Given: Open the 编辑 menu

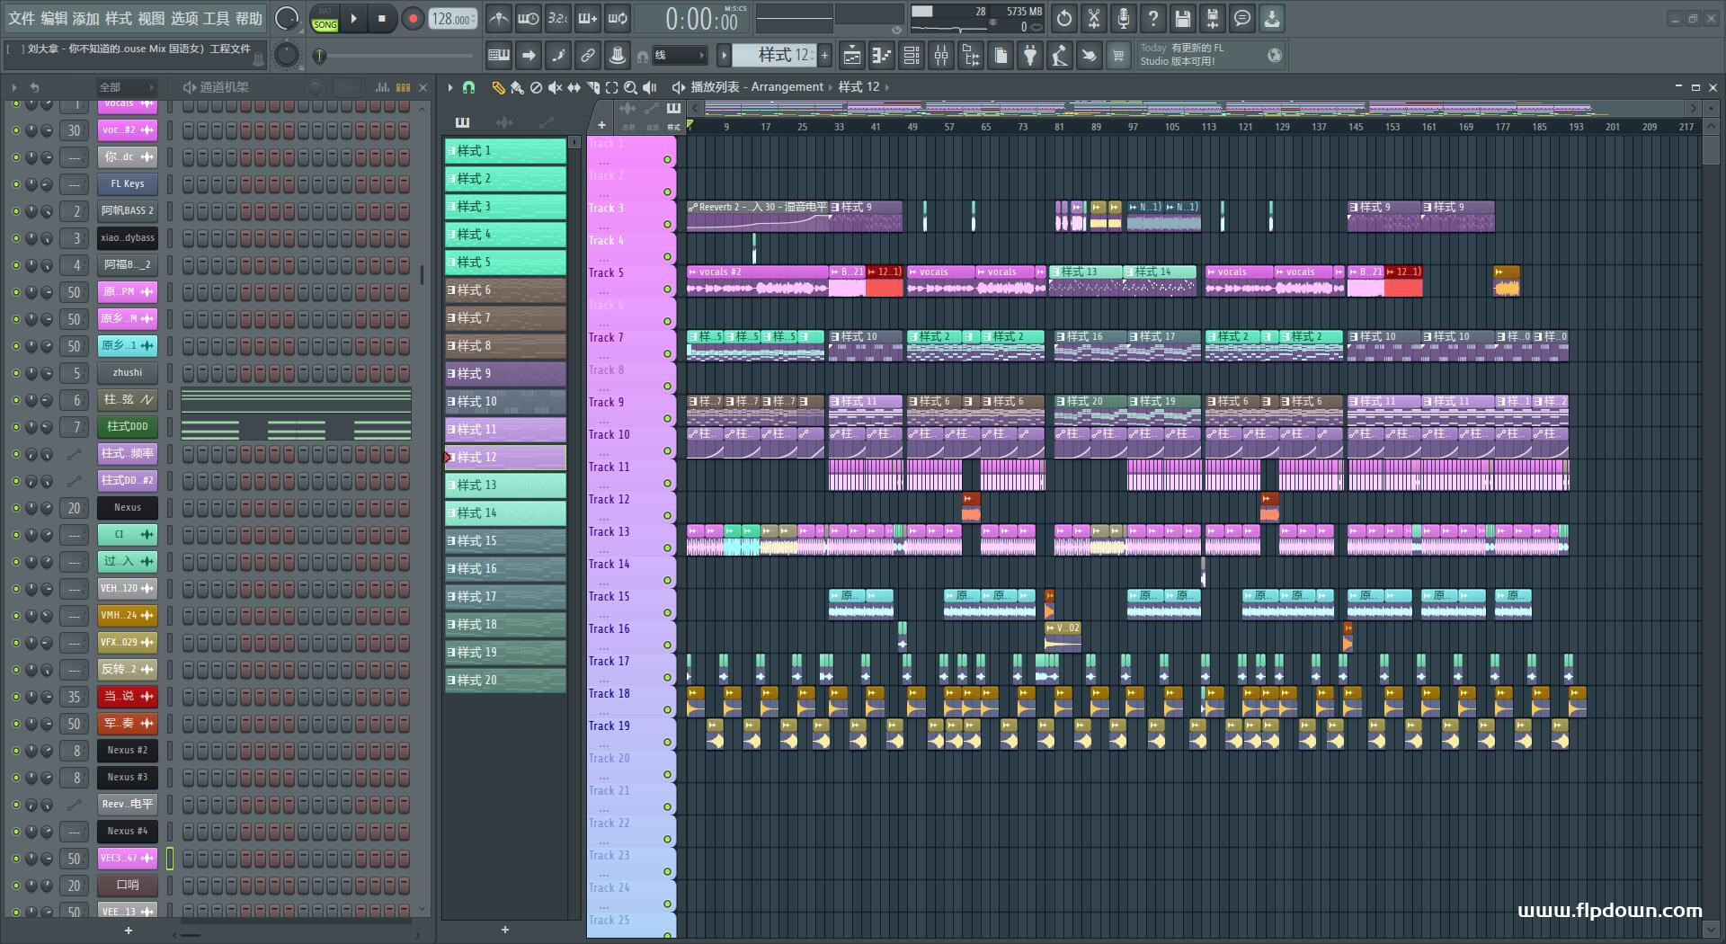Looking at the screenshot, I should [x=54, y=18].
